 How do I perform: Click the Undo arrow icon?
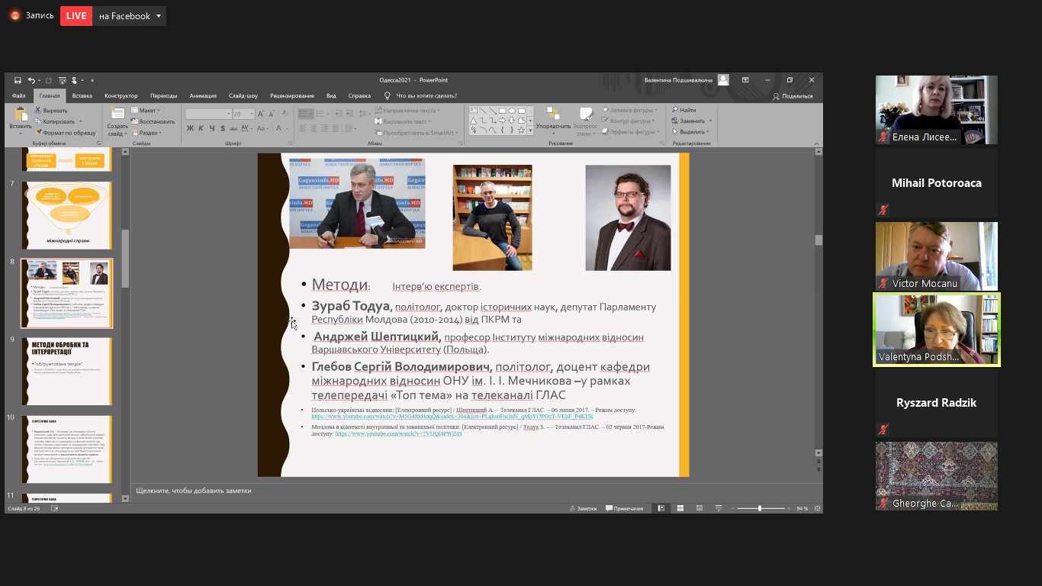pyautogui.click(x=31, y=80)
